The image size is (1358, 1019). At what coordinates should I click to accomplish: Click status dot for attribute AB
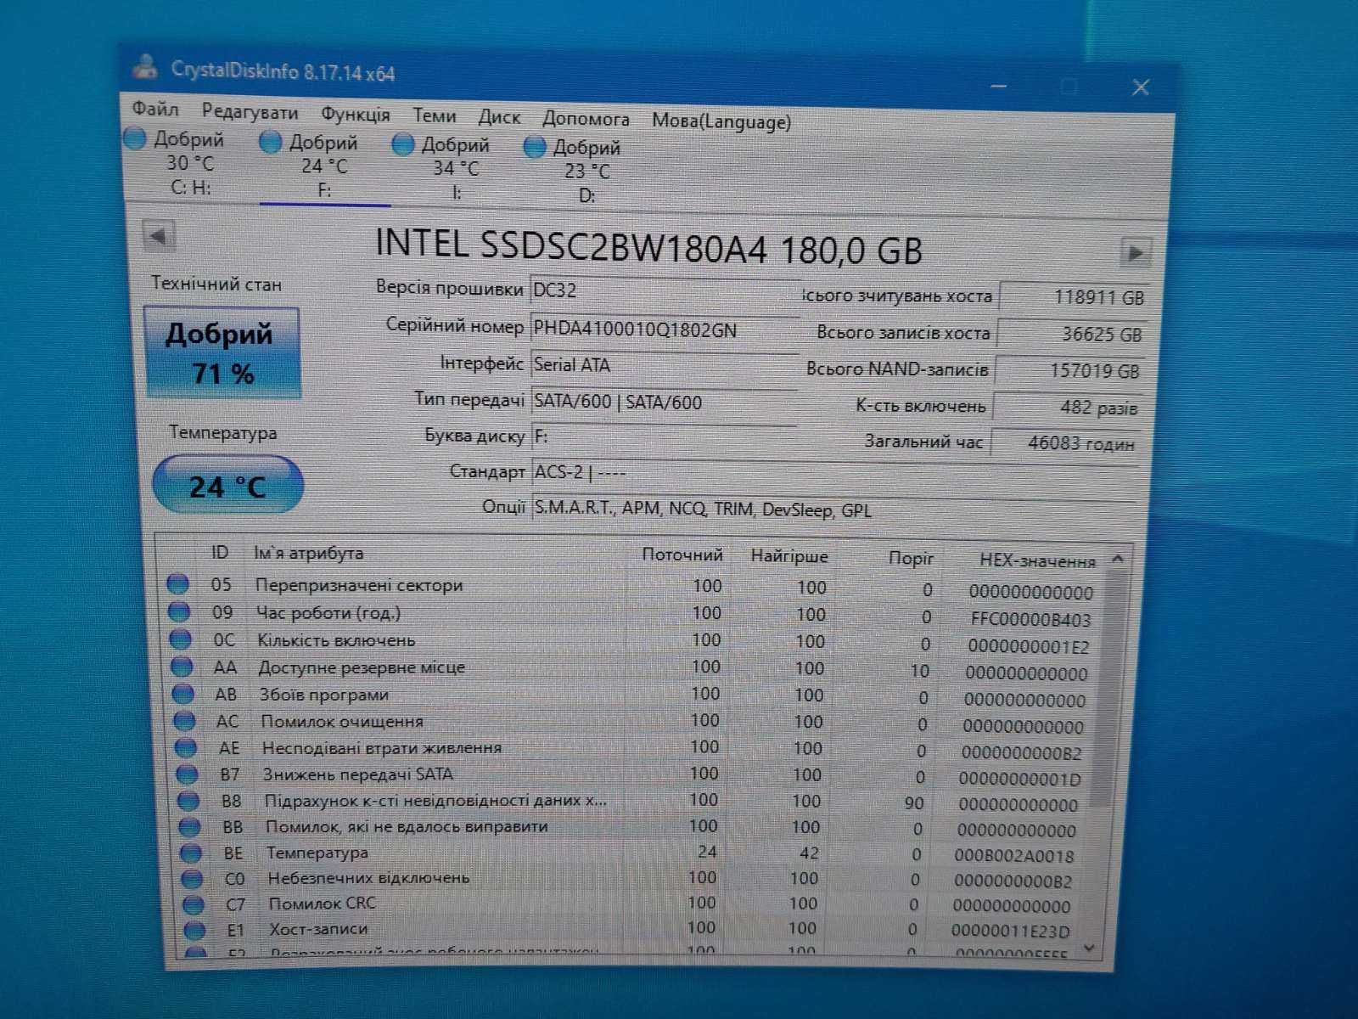[183, 693]
